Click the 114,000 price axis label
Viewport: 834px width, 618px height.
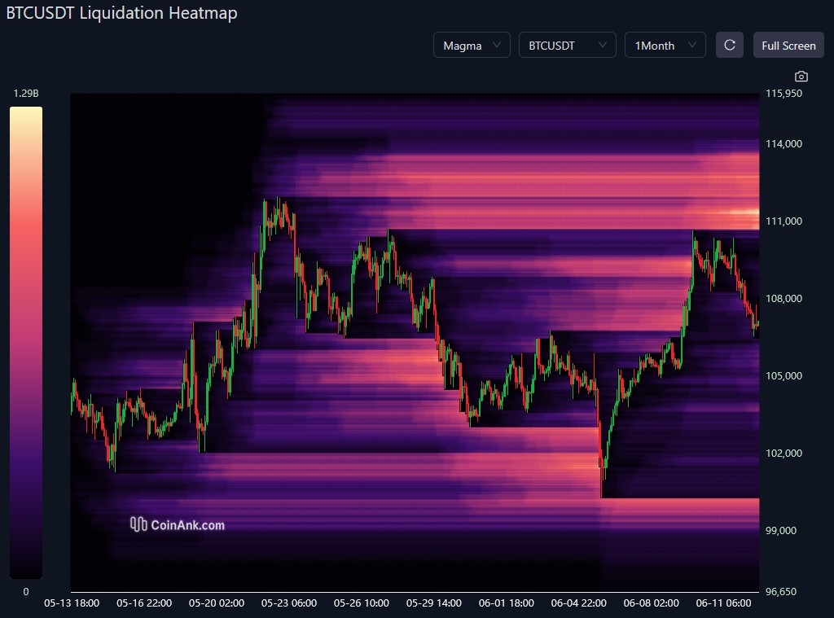pos(784,144)
